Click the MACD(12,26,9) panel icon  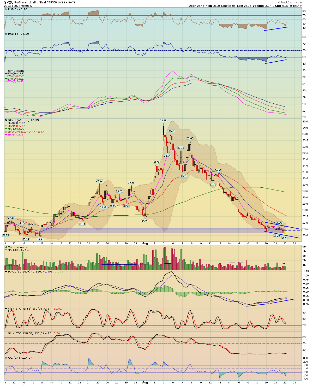coord(6,272)
